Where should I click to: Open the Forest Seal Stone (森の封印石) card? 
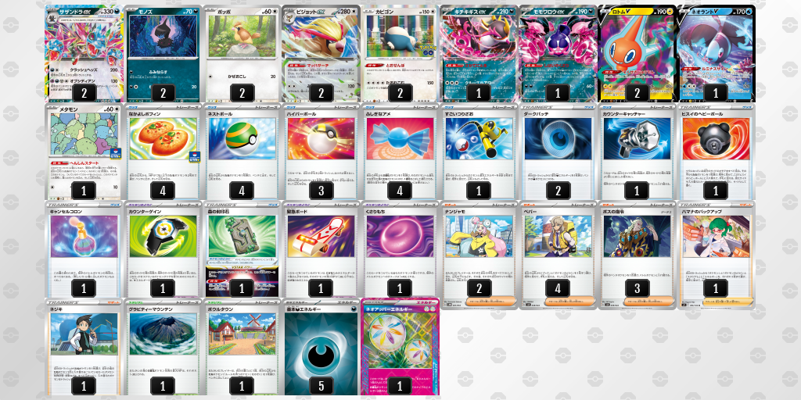[242, 249]
